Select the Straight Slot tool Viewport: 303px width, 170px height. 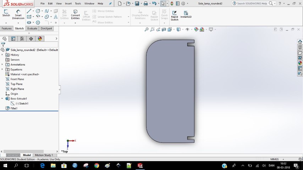pyautogui.click(x=29, y=23)
